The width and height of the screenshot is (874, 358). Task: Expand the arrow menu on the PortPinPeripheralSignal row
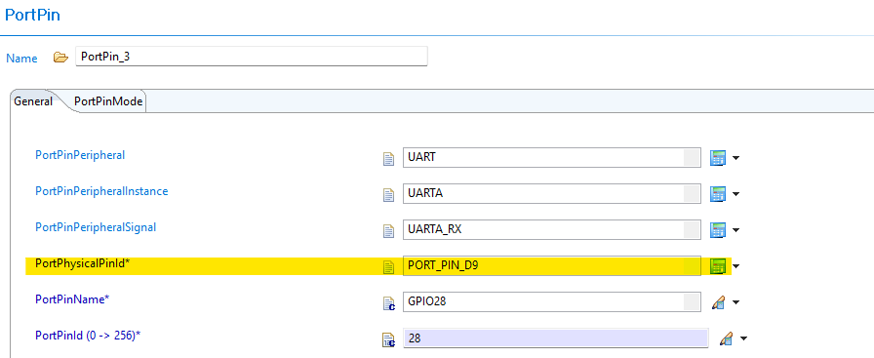[735, 230]
